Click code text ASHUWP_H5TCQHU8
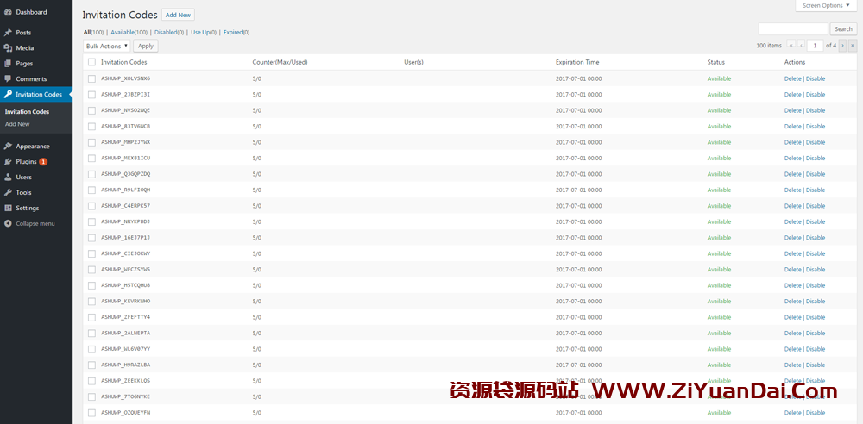The width and height of the screenshot is (863, 424). [125, 285]
